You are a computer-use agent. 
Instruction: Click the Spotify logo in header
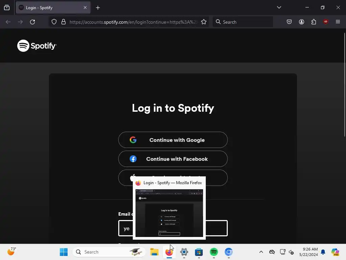tap(37, 46)
